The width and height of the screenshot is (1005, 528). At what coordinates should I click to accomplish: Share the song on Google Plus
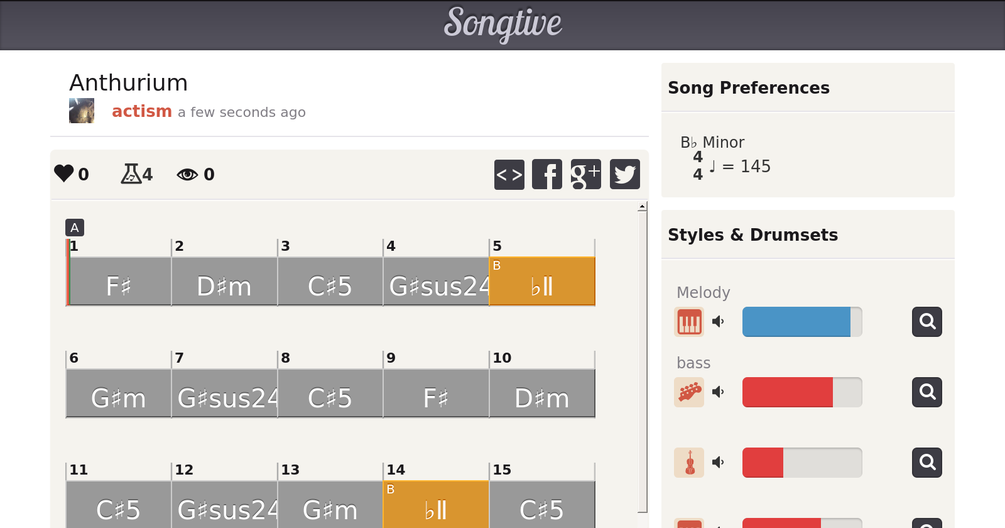pyautogui.click(x=585, y=174)
